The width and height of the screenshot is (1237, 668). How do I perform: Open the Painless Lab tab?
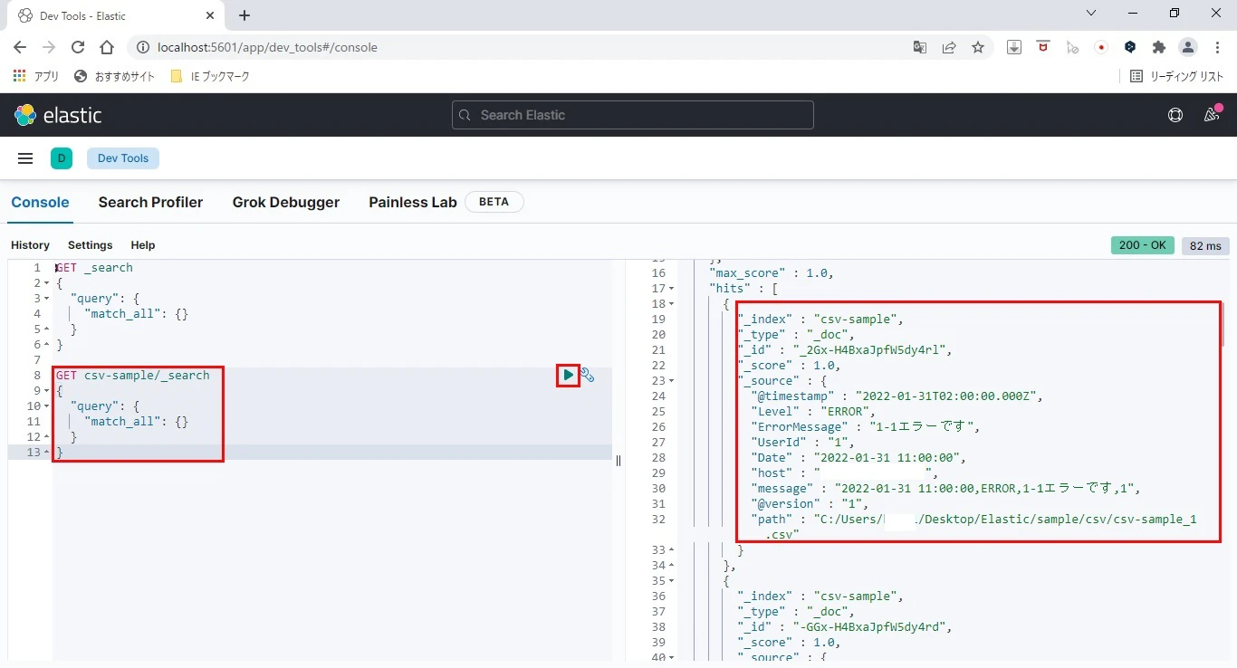pyautogui.click(x=413, y=203)
